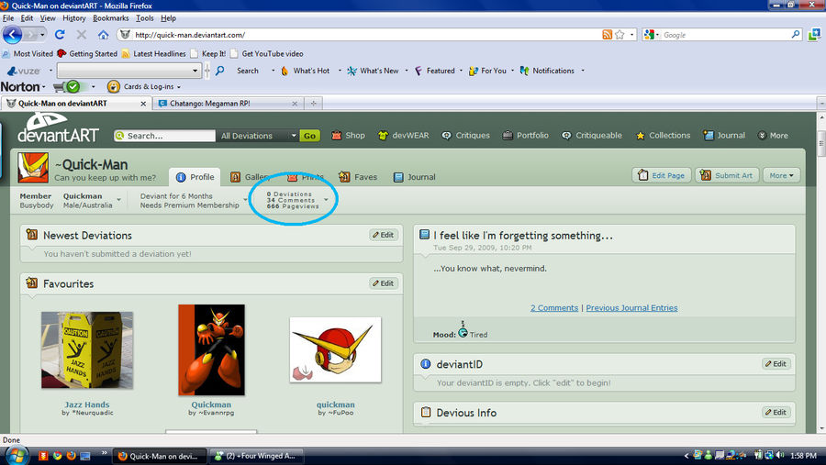Open the Bookmarks menu
Screen dimensions: 826x465
tap(111, 18)
